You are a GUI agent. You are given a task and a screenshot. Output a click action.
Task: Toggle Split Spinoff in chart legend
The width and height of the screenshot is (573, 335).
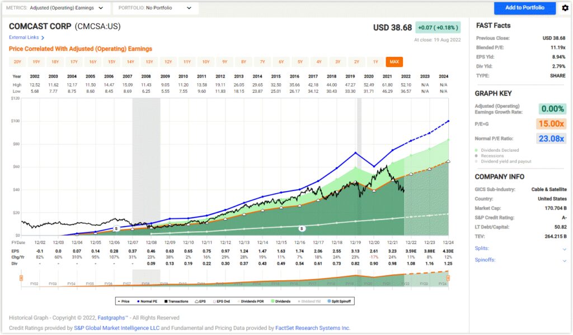(x=339, y=301)
